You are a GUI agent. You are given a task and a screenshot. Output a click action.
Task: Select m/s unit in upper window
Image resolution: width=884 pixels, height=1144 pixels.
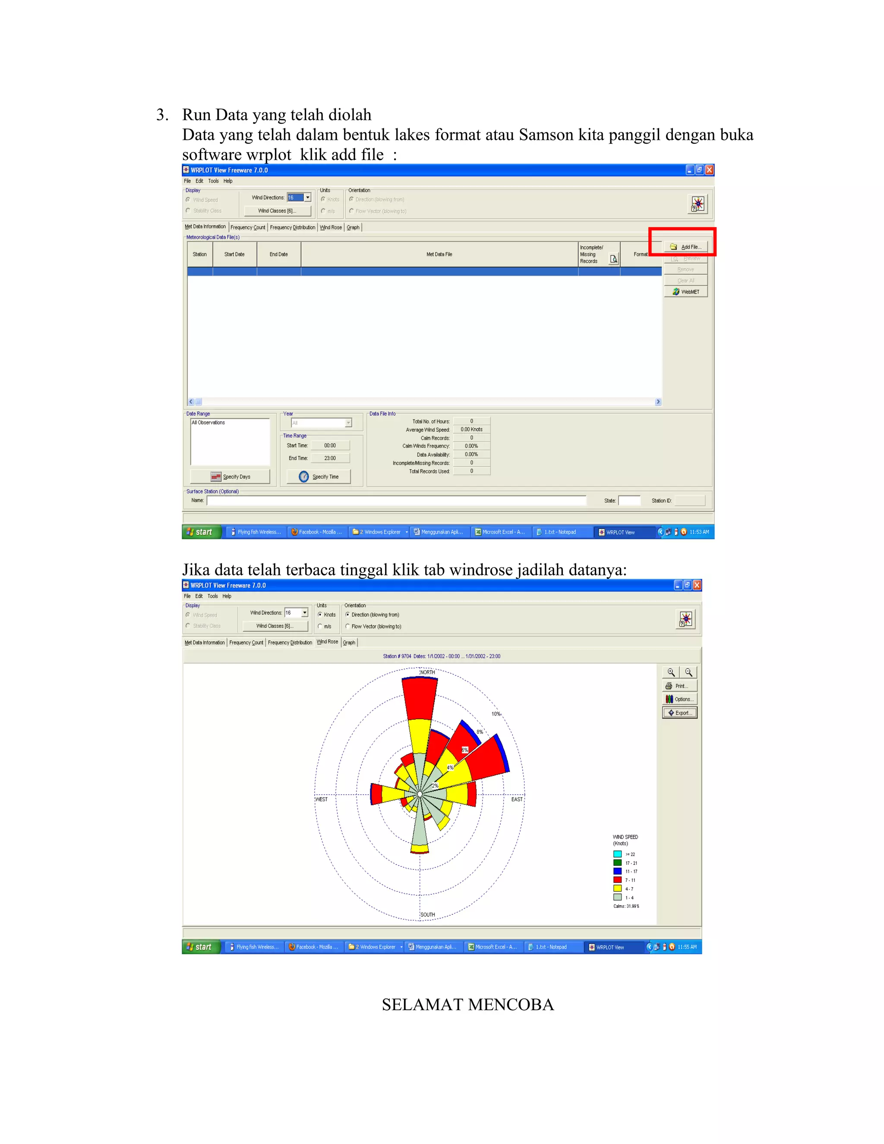(328, 211)
